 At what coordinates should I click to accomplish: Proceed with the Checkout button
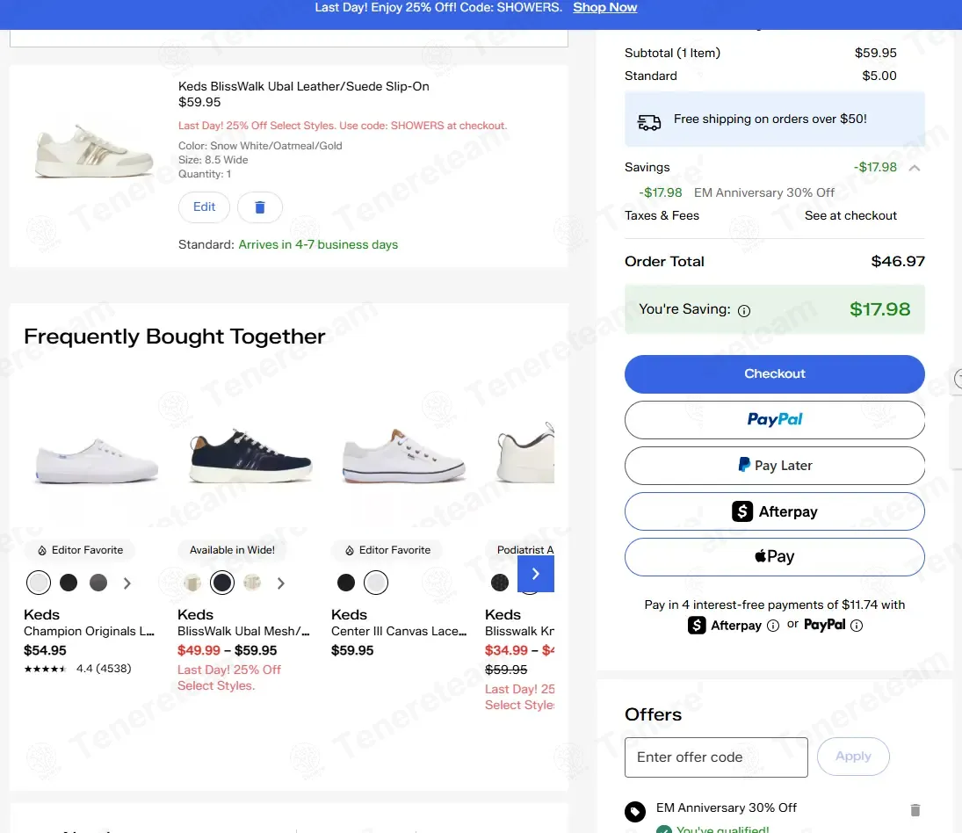pos(774,374)
